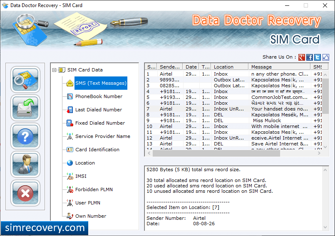Click the Forbidden PLMN icon
This screenshot has height=236, width=335.
tap(70, 189)
